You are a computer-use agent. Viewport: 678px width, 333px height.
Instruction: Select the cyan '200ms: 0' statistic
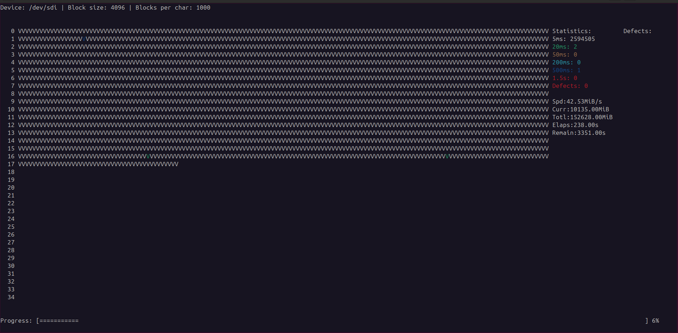[x=567, y=63]
